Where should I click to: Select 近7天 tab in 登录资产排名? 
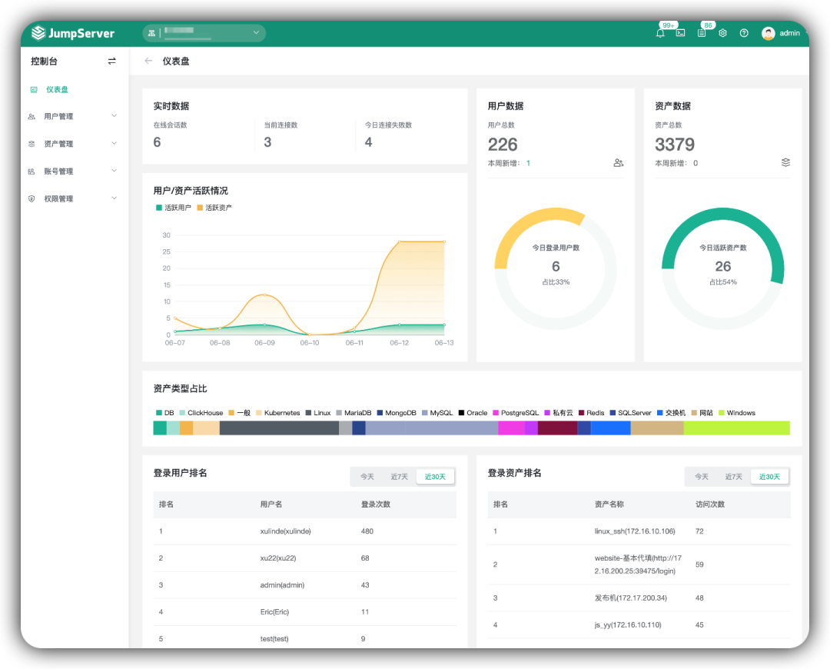[x=734, y=478]
